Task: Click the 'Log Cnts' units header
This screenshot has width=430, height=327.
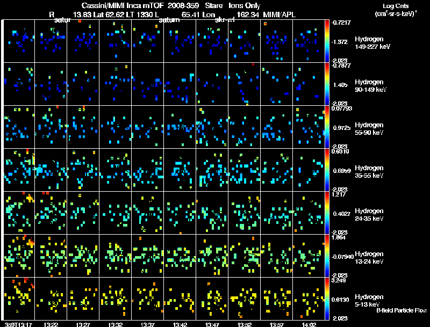Action: tap(396, 6)
